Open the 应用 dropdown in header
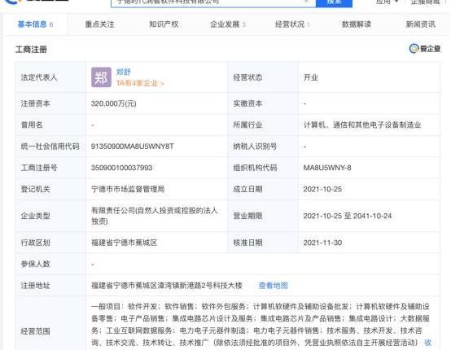Image resolution: width=451 pixels, height=350 pixels. [x=387, y=2]
